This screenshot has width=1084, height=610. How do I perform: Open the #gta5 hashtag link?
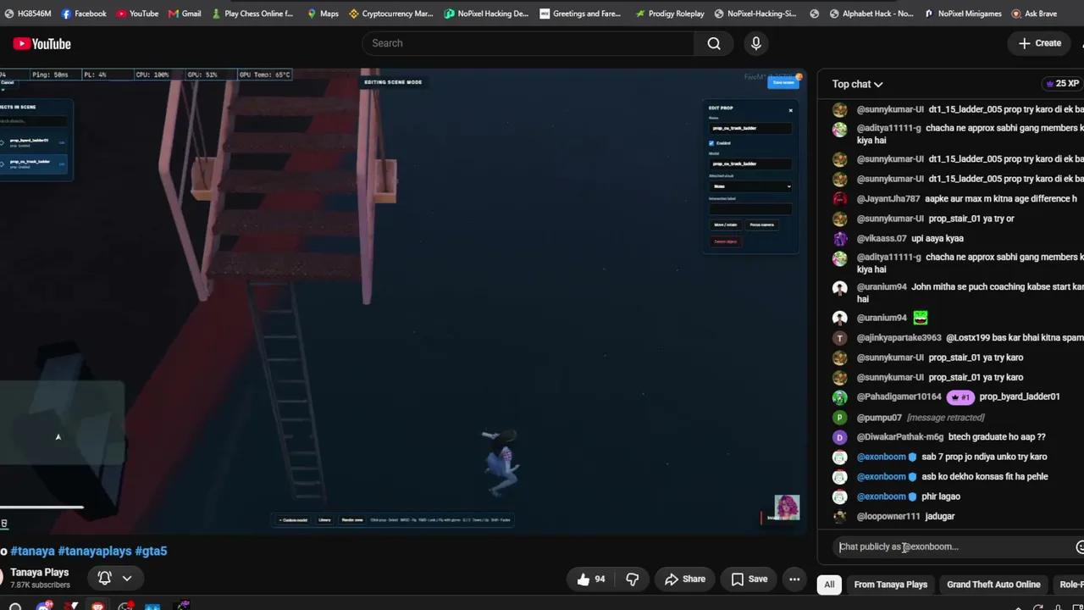click(x=151, y=551)
